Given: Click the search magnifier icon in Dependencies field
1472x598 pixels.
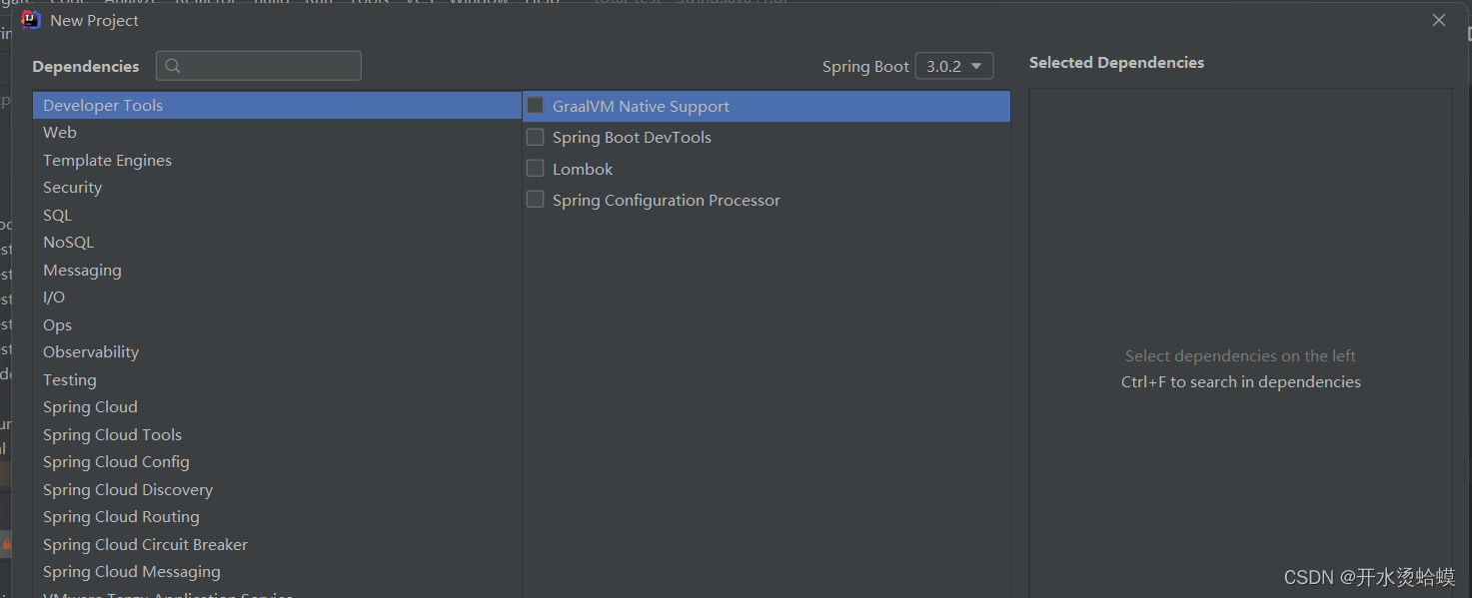Looking at the screenshot, I should 173,66.
